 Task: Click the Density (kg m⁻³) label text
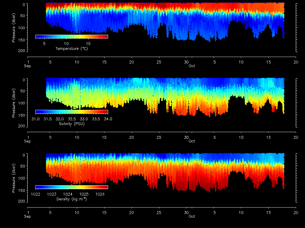[71, 199]
